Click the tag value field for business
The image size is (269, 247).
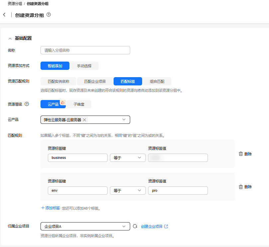pyautogui.click(x=178, y=158)
